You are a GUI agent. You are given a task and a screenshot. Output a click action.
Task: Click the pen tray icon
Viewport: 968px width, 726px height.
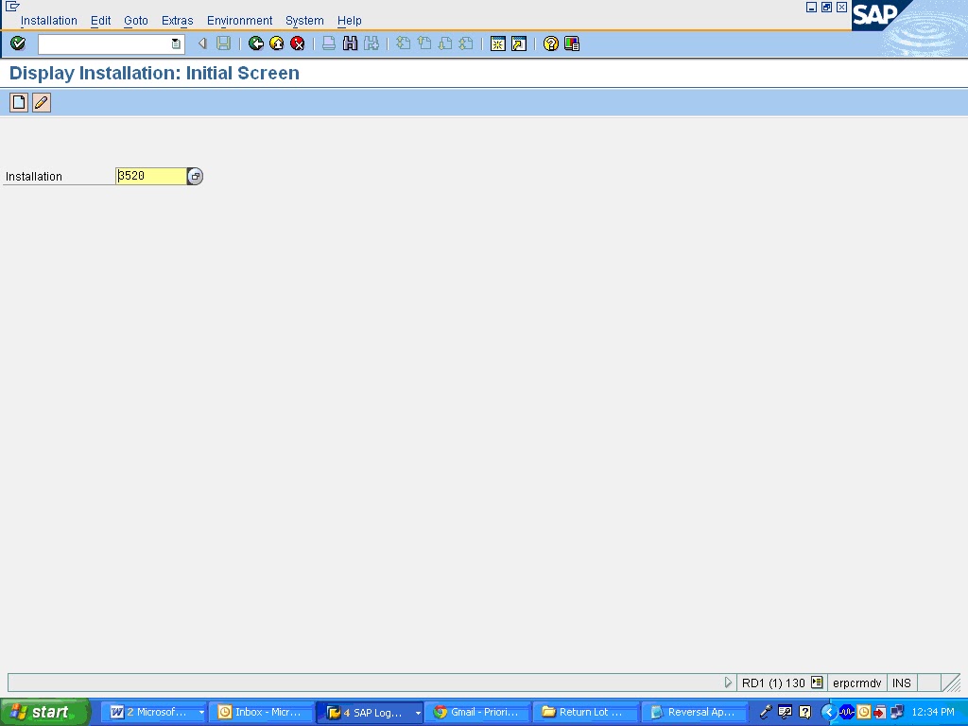[x=766, y=713]
